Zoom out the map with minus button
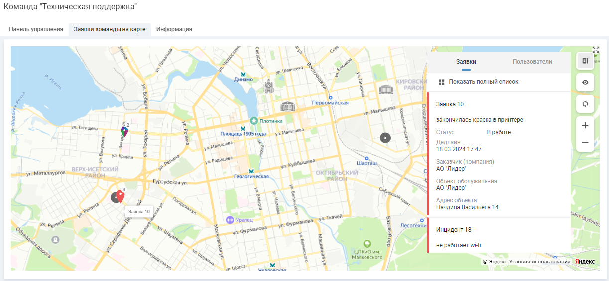Screen dimensions: 609x281 pyautogui.click(x=585, y=143)
